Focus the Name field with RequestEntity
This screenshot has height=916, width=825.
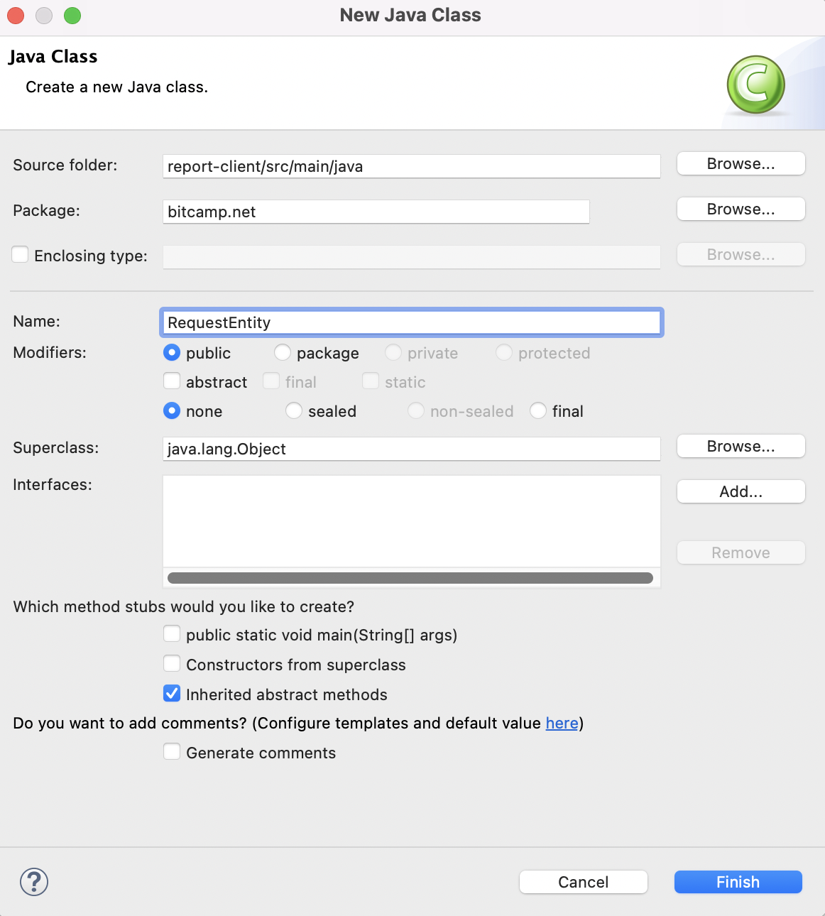412,322
